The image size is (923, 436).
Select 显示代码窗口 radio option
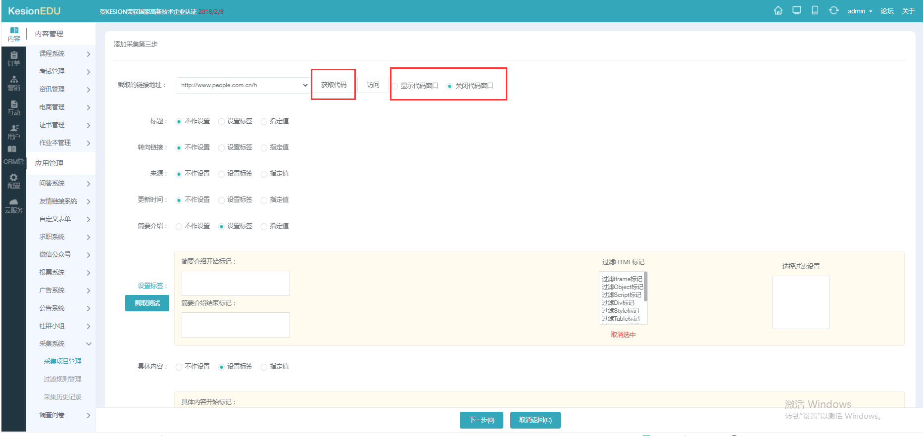click(x=395, y=86)
